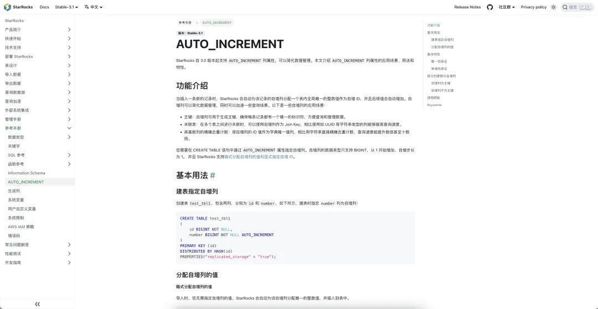This screenshot has width=598, height=309.
Task: Select Information Schema in the sidebar
Action: (27, 173)
